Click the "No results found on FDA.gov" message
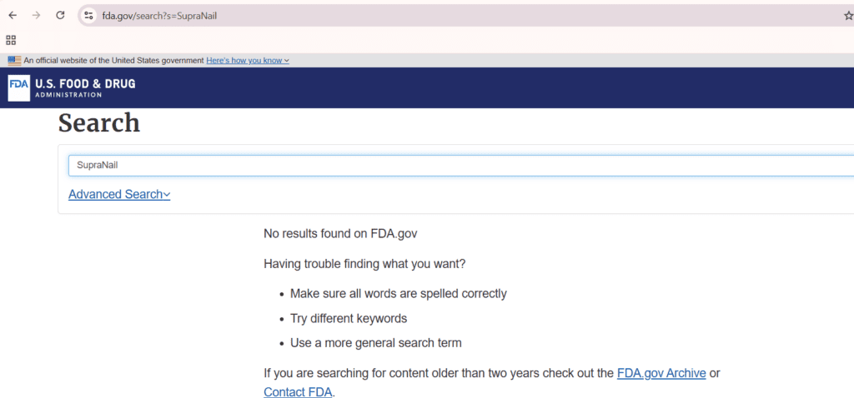Image resolution: width=854 pixels, height=398 pixels. [340, 234]
